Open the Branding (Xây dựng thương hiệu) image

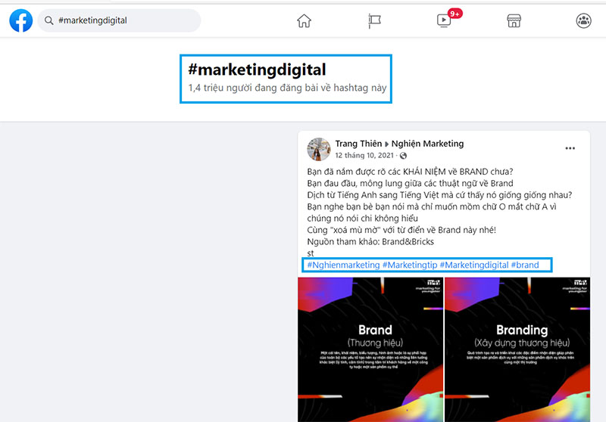tap(517, 349)
